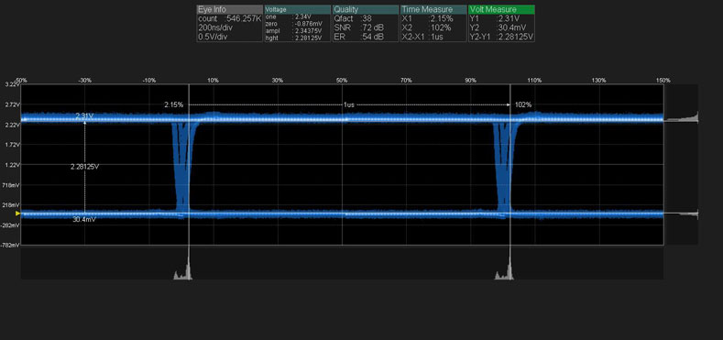Click the 50% tick on time axis
Screen dimensions: 723x340
342,81
